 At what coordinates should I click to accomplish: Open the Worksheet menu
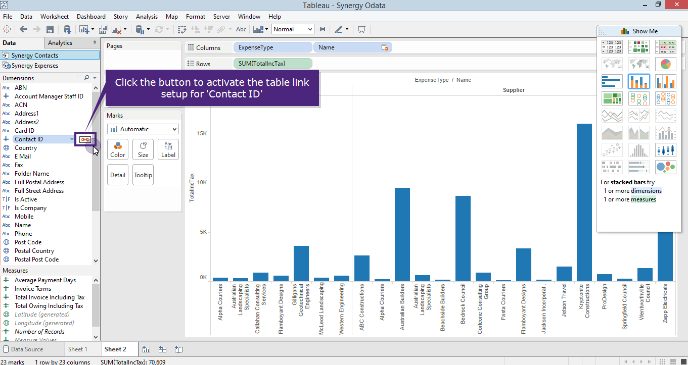point(55,17)
